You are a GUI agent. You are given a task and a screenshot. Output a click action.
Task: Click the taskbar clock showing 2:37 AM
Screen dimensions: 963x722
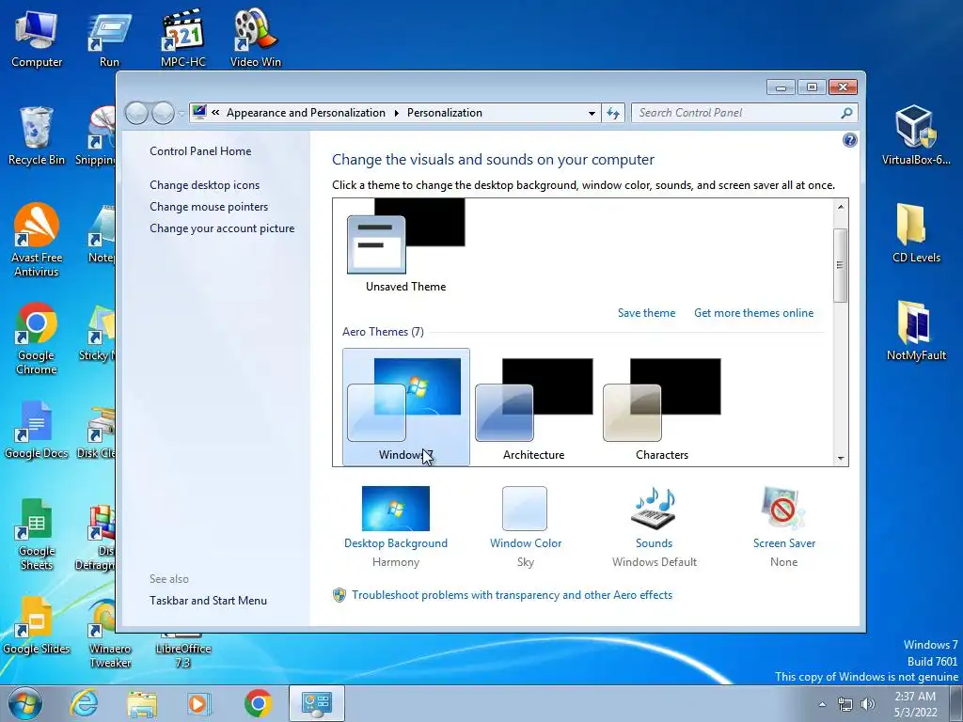pyautogui.click(x=915, y=704)
